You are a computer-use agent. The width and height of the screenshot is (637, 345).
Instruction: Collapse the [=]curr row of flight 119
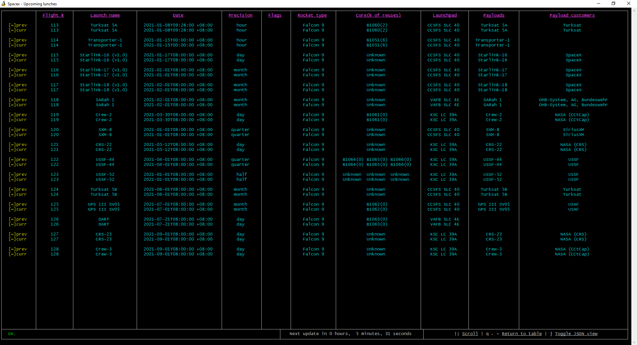coord(18,120)
